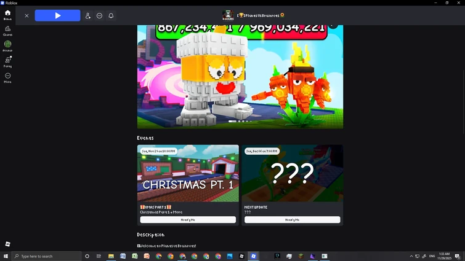This screenshot has height=261, width=465.
Task: Open the Windows Start menu
Action: click(x=6, y=256)
